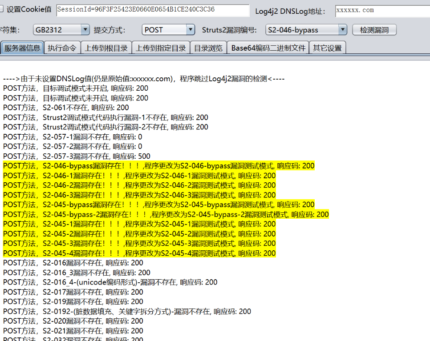Open the Struts2漏洞编号 S2-046-bypass dropdown
This screenshot has width=430, height=341.
[x=306, y=30]
